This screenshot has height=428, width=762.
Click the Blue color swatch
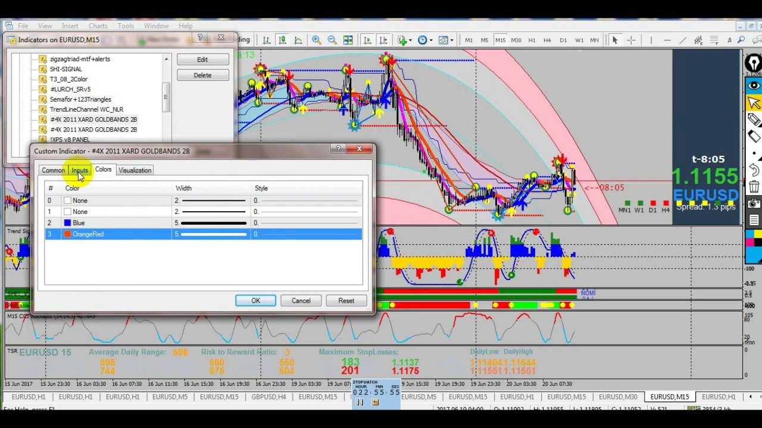(67, 223)
